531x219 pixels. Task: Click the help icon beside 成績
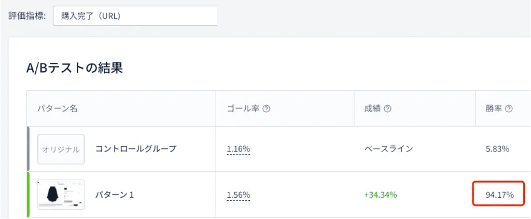point(387,109)
